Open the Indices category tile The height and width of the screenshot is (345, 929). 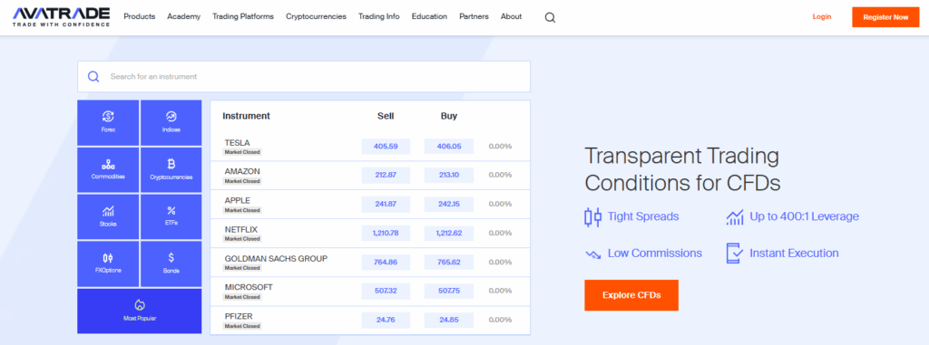tap(171, 122)
